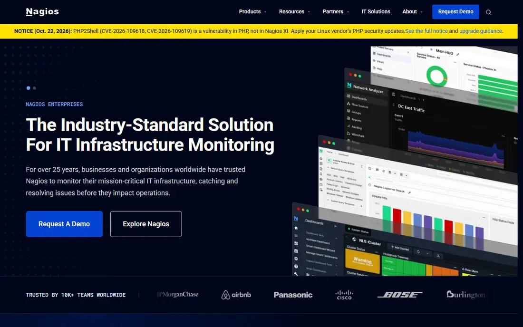523x327 pixels.
Task: Click the Explore Nagios button
Action: (146, 224)
